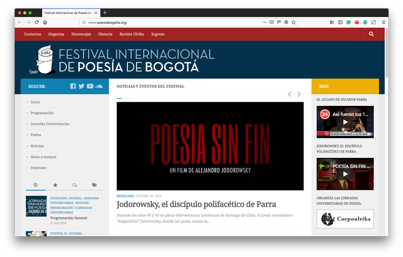Viewport: 403px width, 257px height.
Task: Open Homenajes in the top menu
Action: (x=81, y=34)
